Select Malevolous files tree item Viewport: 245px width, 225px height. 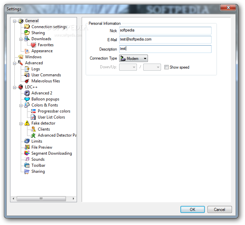click(x=46, y=81)
